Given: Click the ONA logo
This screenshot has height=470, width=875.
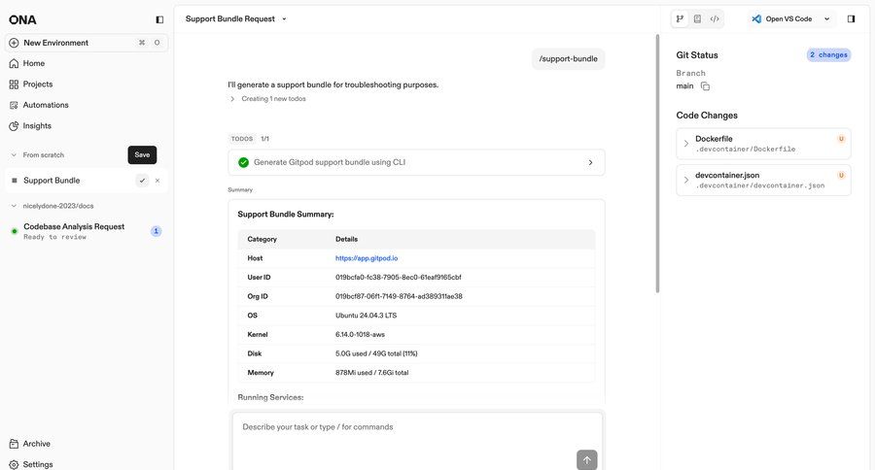Looking at the screenshot, I should click(23, 20).
